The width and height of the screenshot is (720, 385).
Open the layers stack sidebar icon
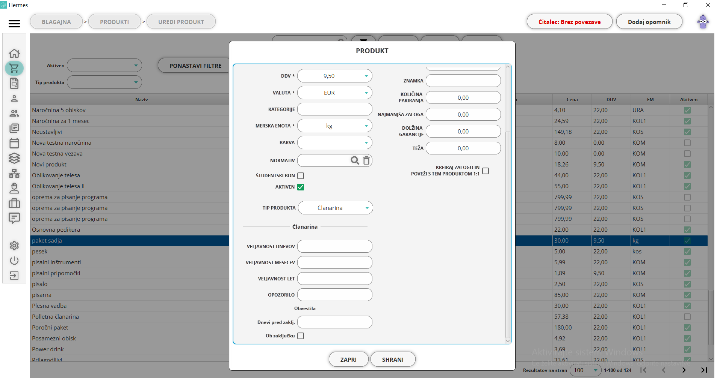click(x=14, y=158)
